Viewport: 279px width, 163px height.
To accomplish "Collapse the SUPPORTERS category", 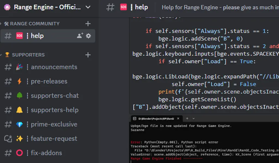I will (x=27, y=55).
